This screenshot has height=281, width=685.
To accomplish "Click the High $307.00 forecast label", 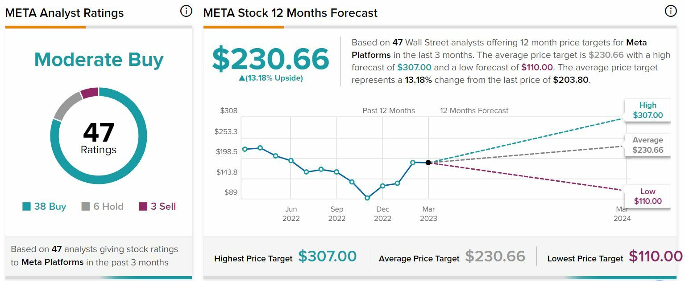I will coord(648,110).
